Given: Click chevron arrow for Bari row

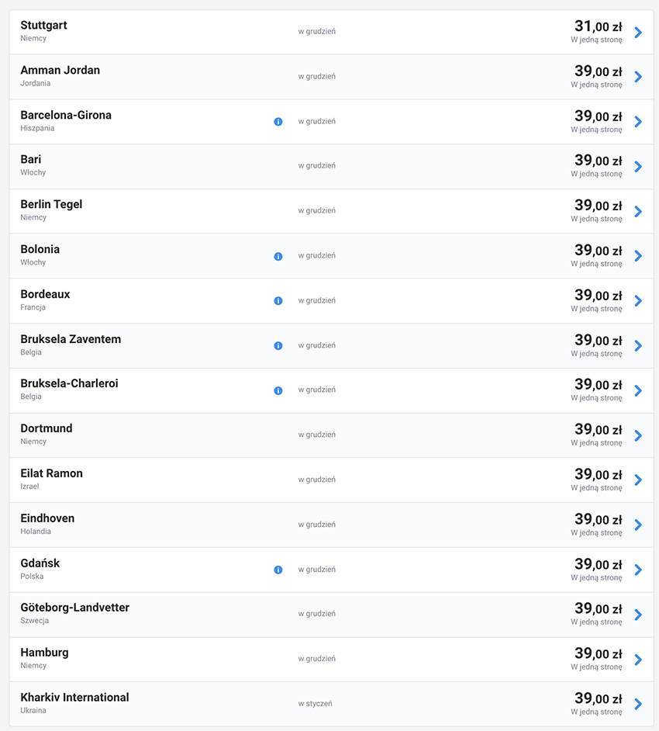Looking at the screenshot, I should pos(638,166).
